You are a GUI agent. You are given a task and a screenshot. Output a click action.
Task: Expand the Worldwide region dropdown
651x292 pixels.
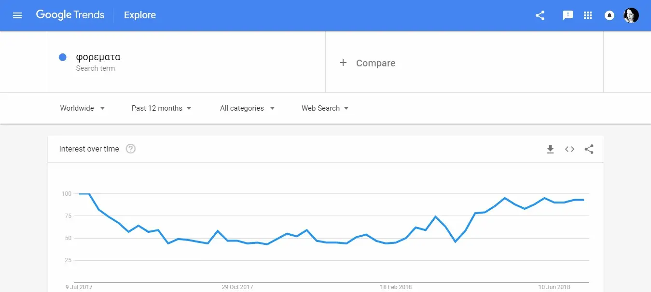[x=83, y=108]
